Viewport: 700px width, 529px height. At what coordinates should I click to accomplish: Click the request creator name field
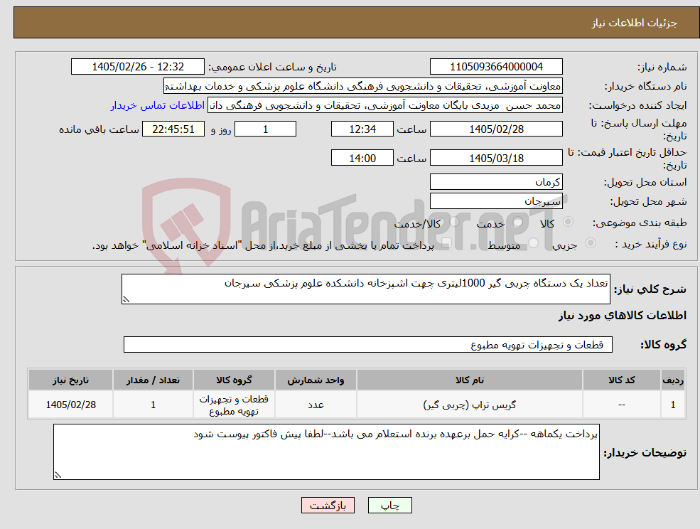384,105
